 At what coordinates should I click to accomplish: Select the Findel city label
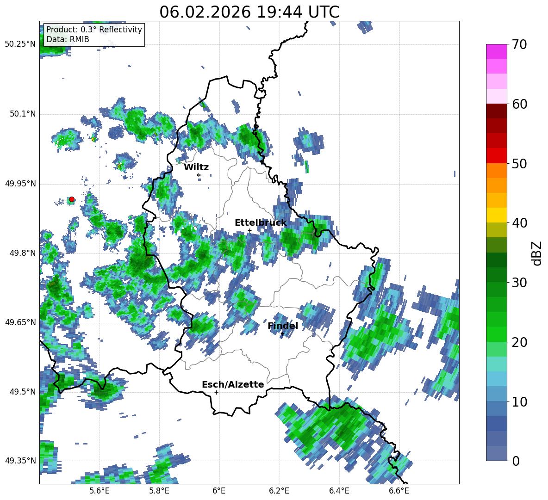283,326
